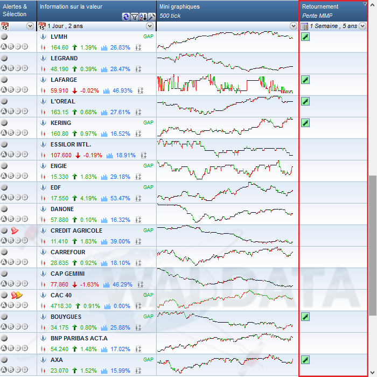Open the Mini graphiques dropdown arrow

pos(294,26)
